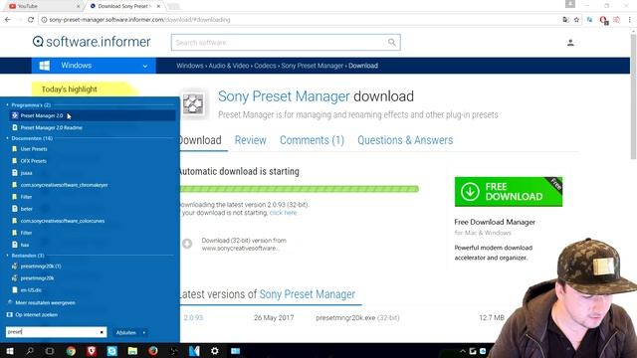
Task: Open the user account icon on software.informer
Action: pyautogui.click(x=570, y=43)
